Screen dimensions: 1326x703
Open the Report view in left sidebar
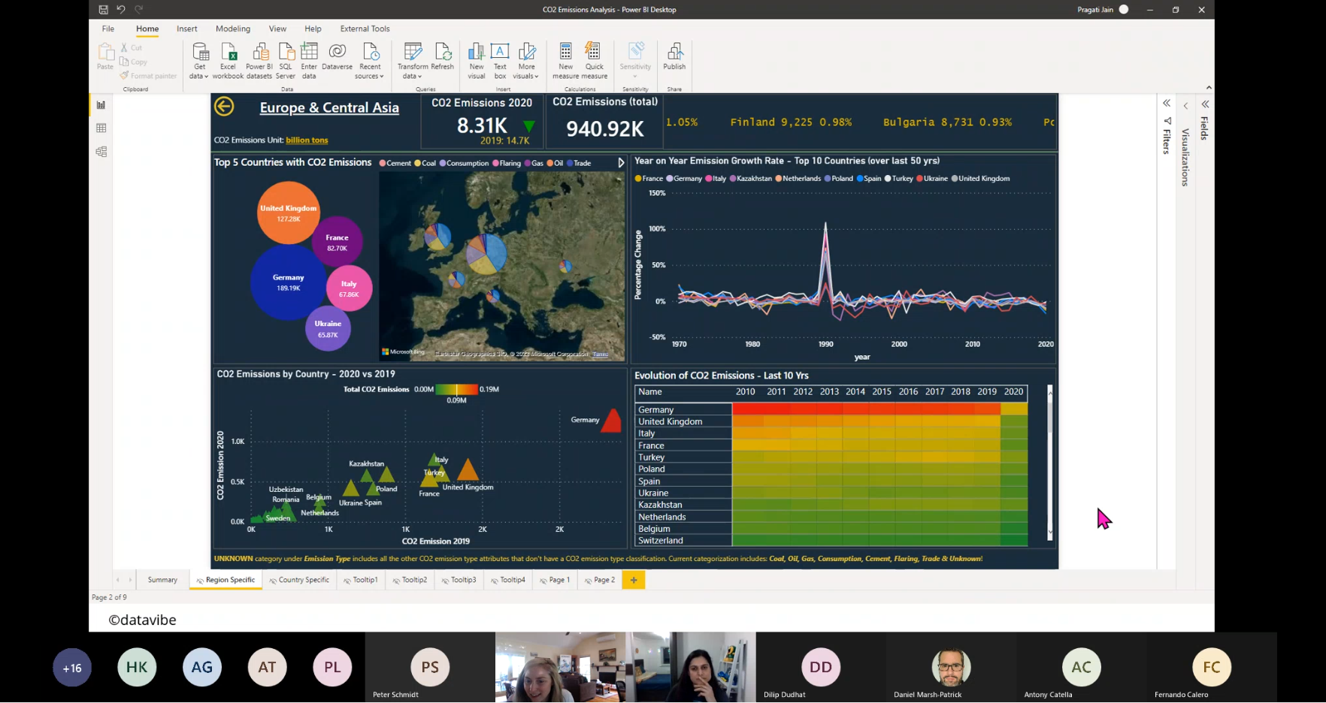(x=101, y=105)
